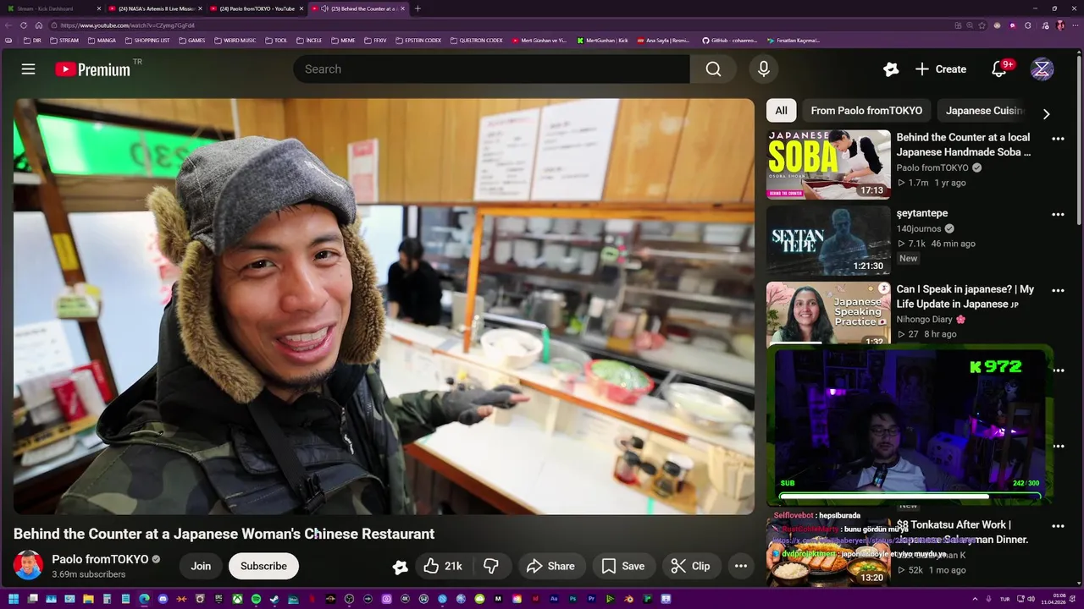Open File Explorer from the taskbar
Screen dimensions: 1084x609
(88, 599)
